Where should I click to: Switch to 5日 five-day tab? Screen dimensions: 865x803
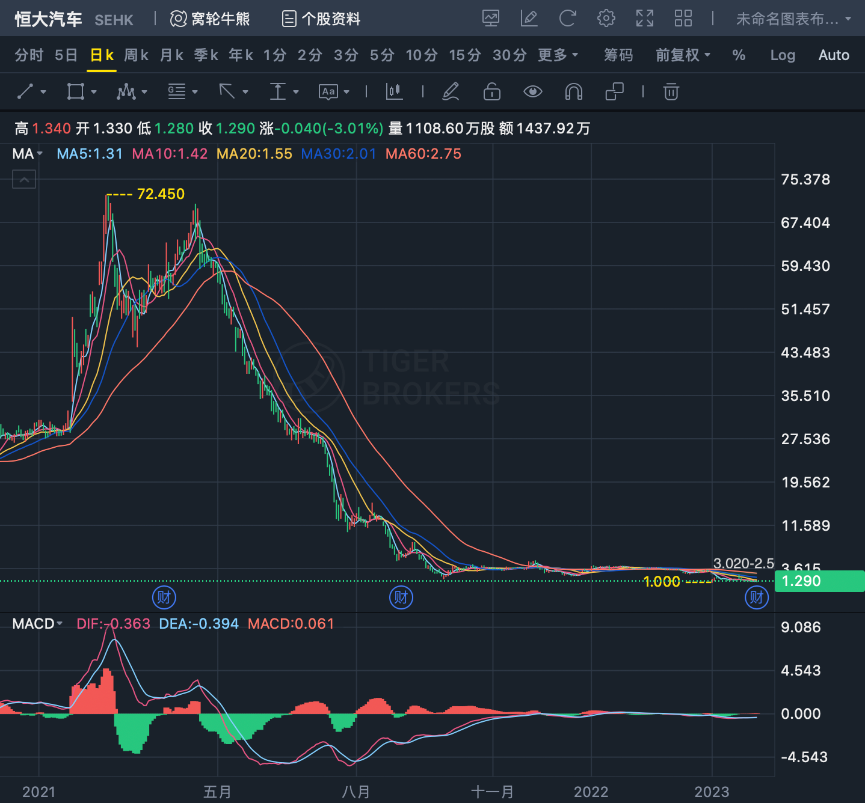[x=66, y=55]
